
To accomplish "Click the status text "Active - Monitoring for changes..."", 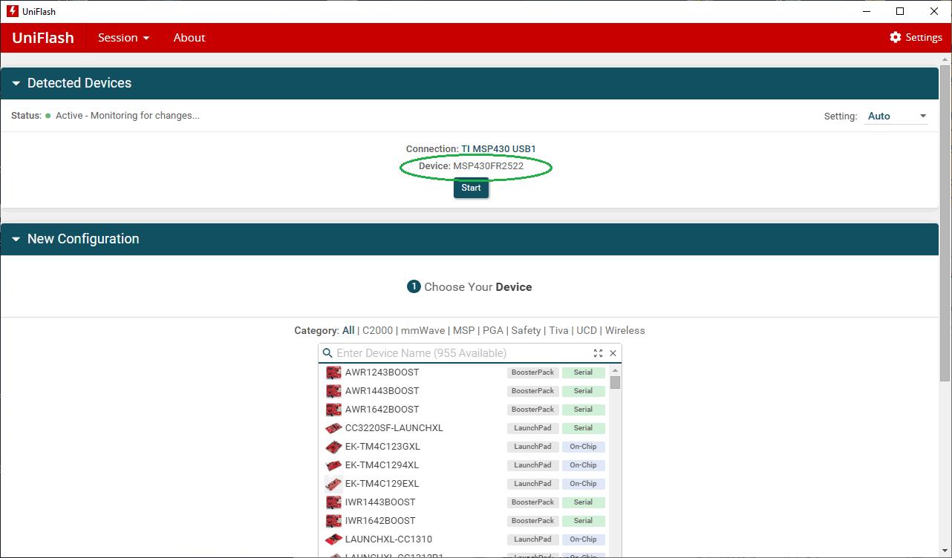I will (x=128, y=116).
